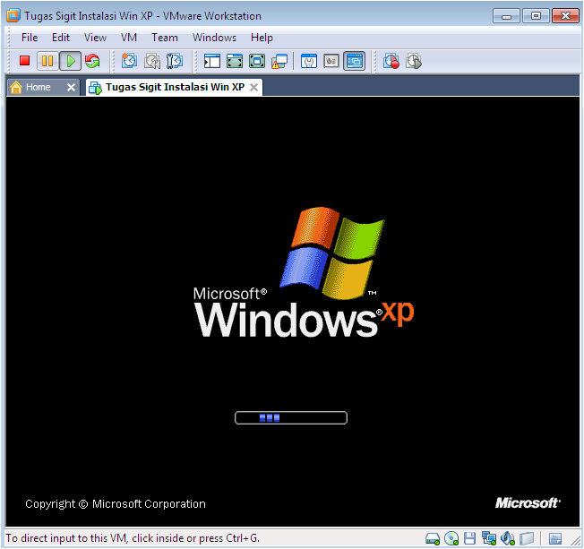Select the Tugas Sigit Instalasi Win XP tab
The width and height of the screenshot is (584, 549).
point(175,87)
